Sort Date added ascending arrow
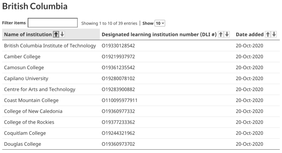 point(268,34)
